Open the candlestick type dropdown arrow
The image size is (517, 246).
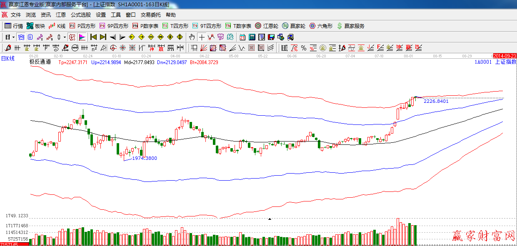(x=65, y=37)
